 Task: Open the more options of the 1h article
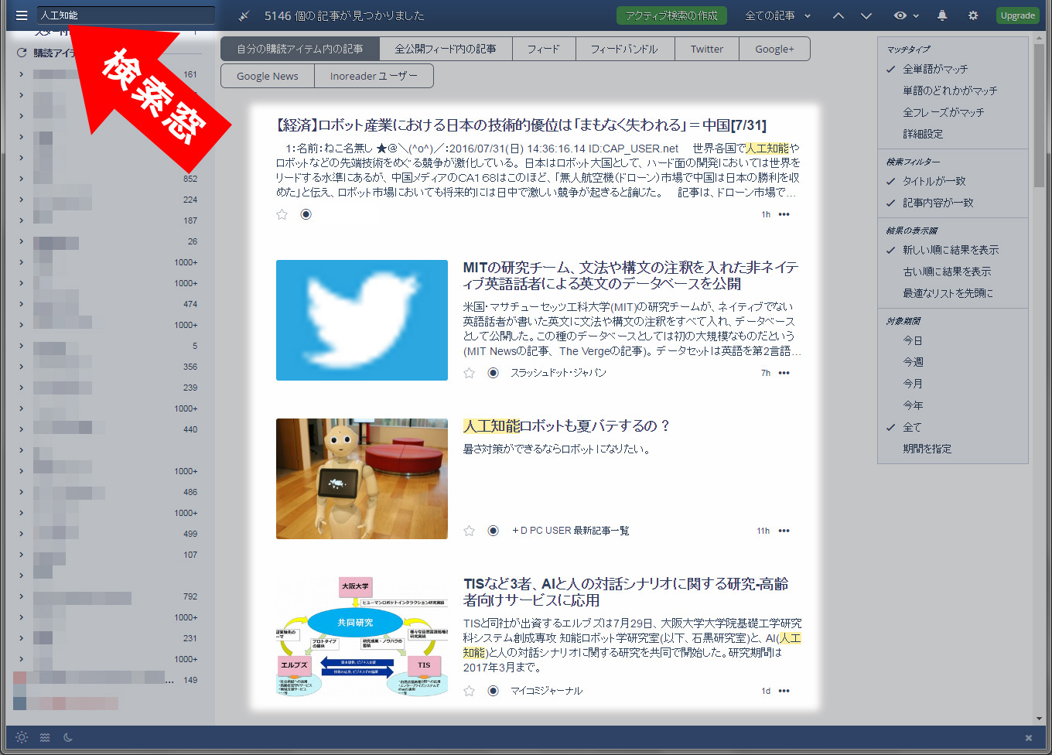[784, 214]
